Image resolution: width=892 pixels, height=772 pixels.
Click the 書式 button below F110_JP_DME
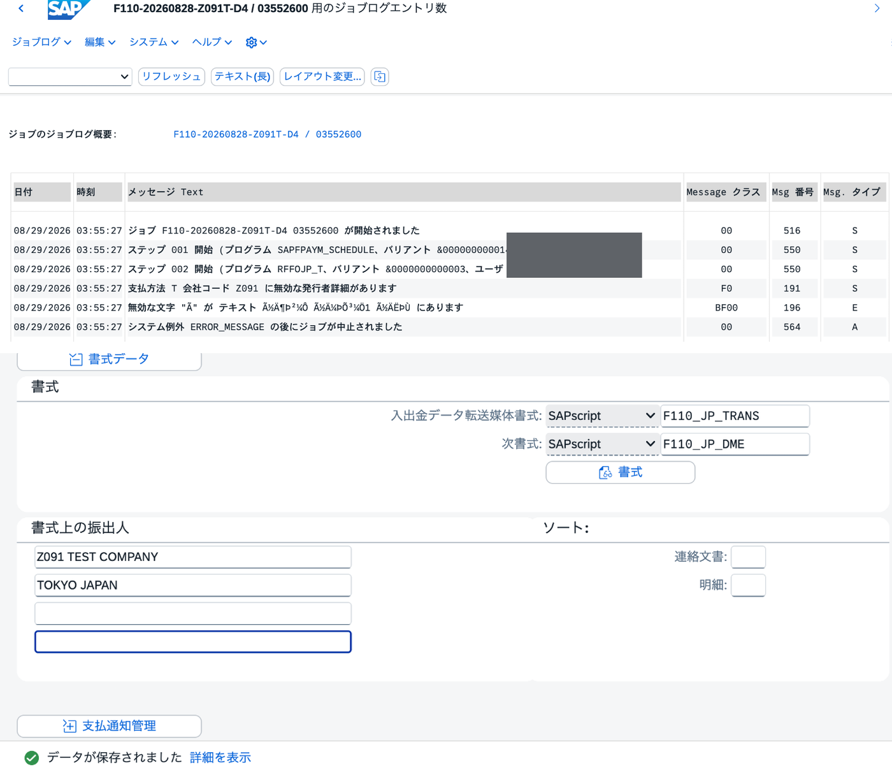(x=621, y=472)
